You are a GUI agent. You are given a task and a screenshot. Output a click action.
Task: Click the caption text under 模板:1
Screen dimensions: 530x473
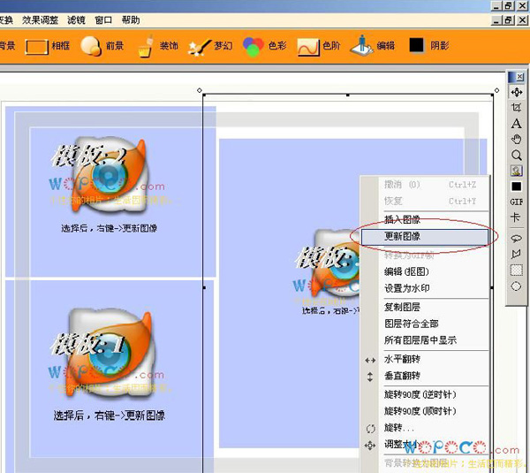pyautogui.click(x=110, y=416)
